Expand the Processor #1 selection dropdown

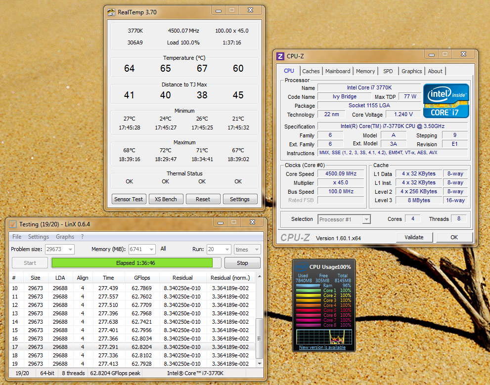pos(366,219)
